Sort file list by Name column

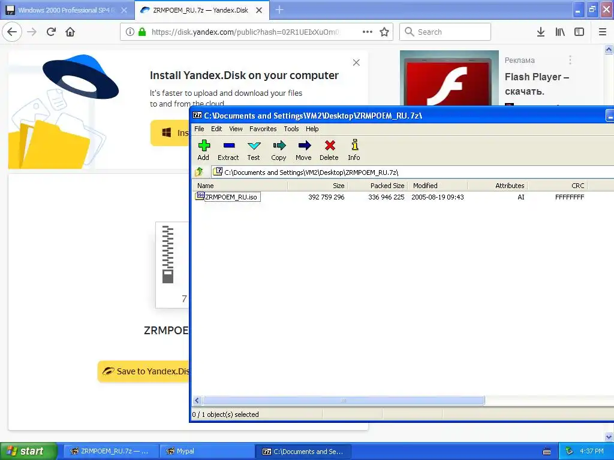tap(240, 186)
